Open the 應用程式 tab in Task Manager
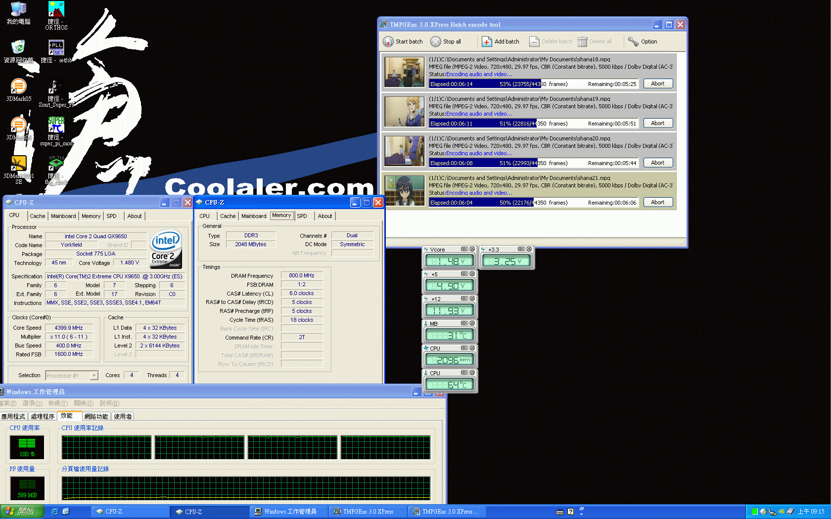Screen dimensions: 831x519 13,416
